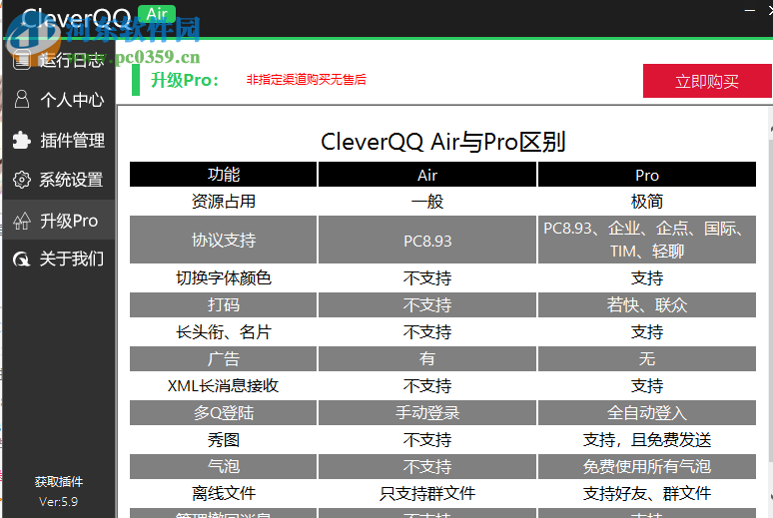Click the 支持，且免费发送 cell
The width and height of the screenshot is (773, 518).
[x=647, y=439]
